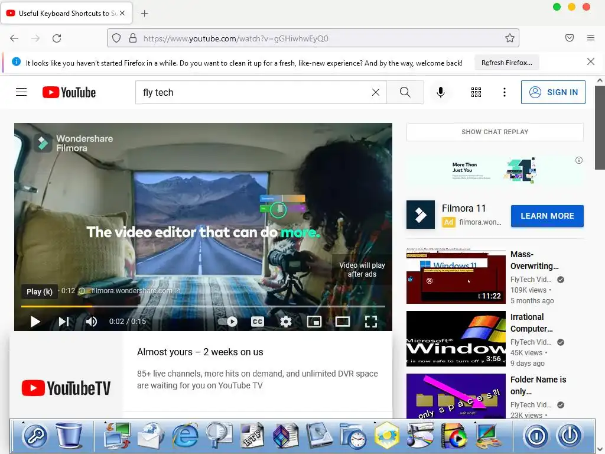Open the video settings gear
605x454 pixels.
[286, 321]
